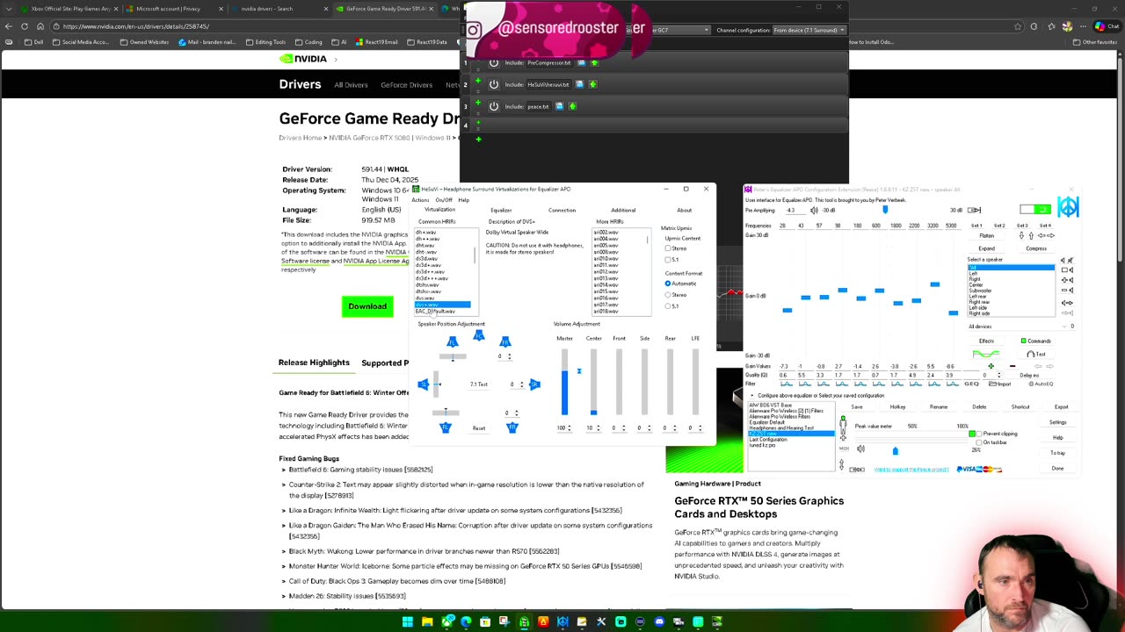Switch to Additional tab in HeSuVi

click(623, 211)
